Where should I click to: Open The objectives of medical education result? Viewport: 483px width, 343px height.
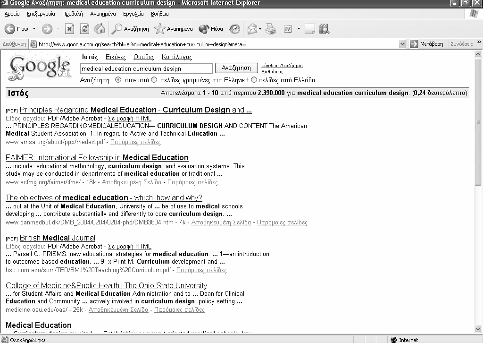(104, 197)
